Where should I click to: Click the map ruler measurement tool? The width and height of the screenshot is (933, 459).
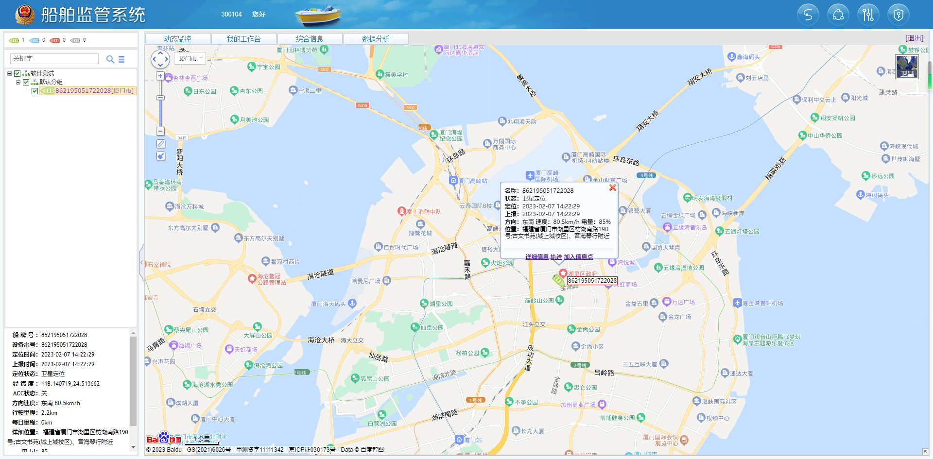[161, 144]
